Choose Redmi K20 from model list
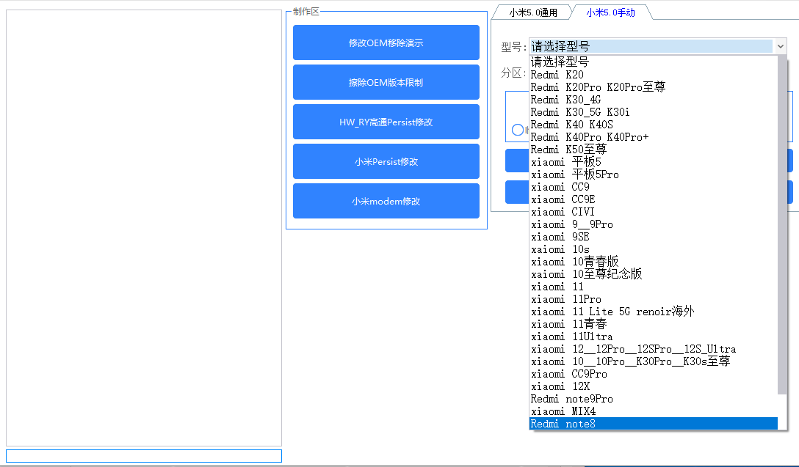Image resolution: width=799 pixels, height=467 pixels. click(654, 75)
